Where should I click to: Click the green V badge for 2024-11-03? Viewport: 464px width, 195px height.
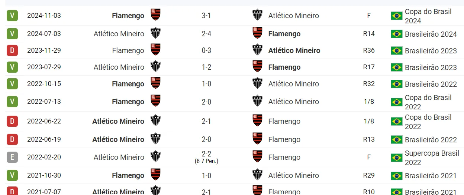[x=12, y=16]
